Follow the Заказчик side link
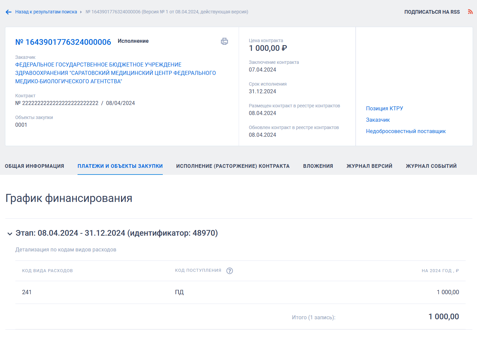The image size is (477, 340). tap(378, 120)
